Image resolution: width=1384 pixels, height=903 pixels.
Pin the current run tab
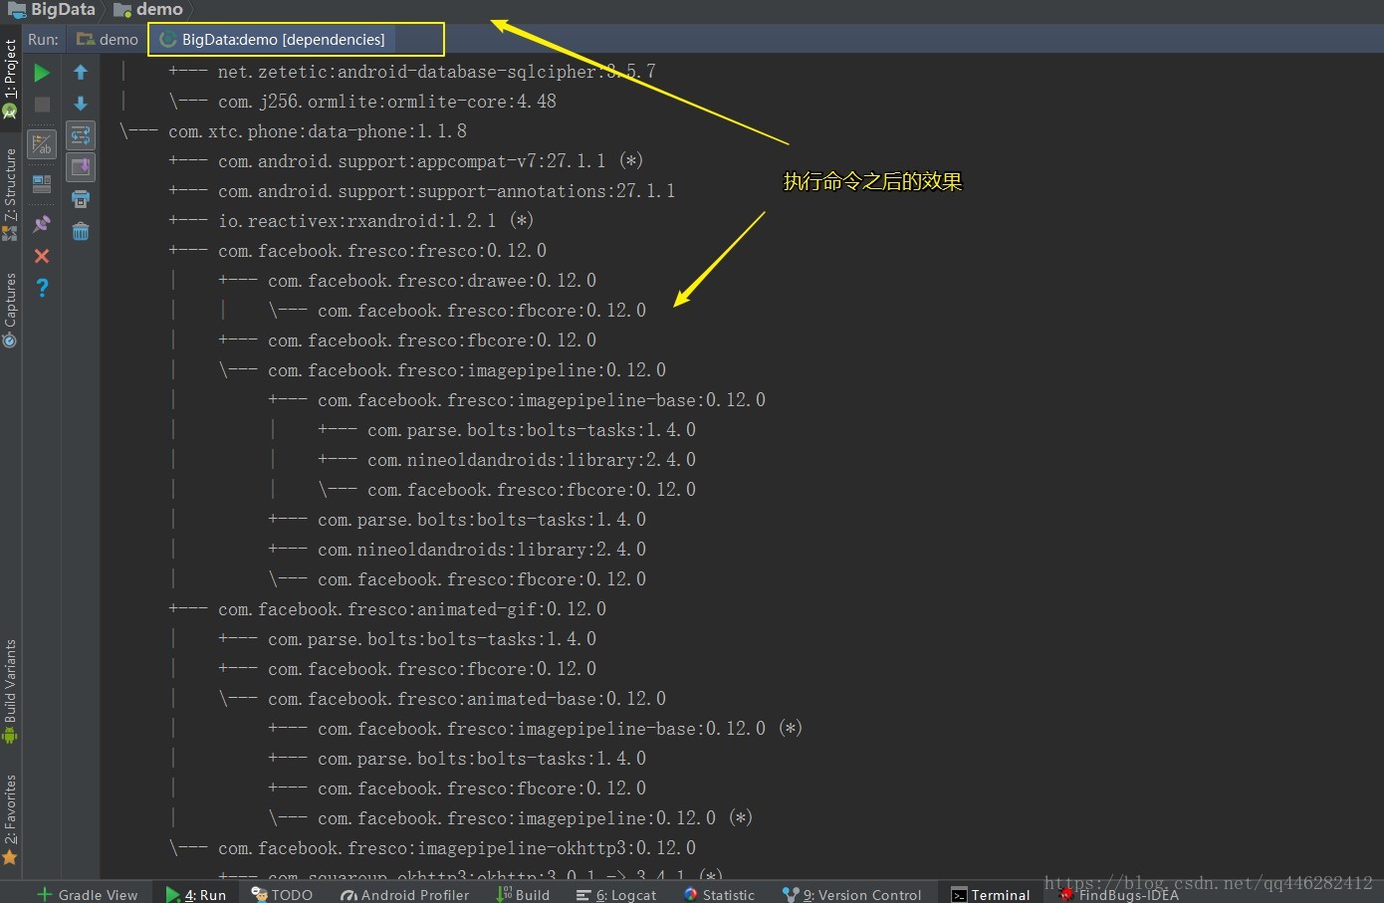tap(42, 224)
